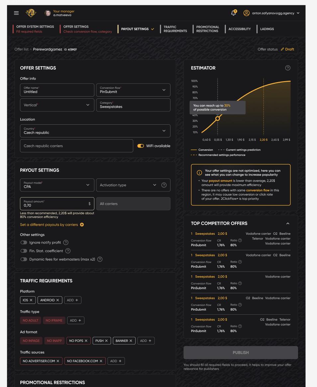Click the Activation type help icon
This screenshot has width=317, height=387.
point(164,185)
